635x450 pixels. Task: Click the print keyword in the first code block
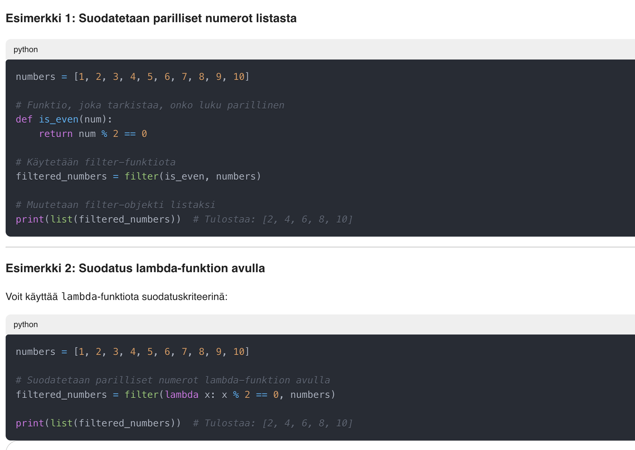tap(30, 219)
